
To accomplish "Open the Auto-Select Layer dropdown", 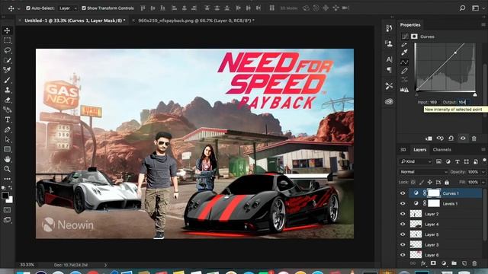I will click(x=68, y=8).
